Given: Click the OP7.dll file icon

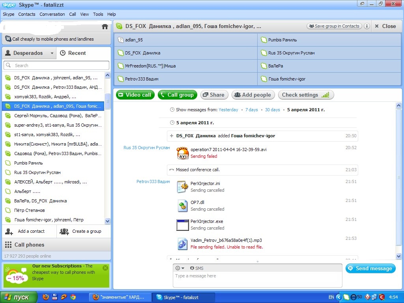Looking at the screenshot, I should tap(183, 206).
